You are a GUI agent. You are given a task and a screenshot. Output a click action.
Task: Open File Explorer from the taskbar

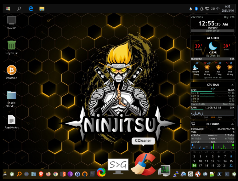(x=42, y=8)
